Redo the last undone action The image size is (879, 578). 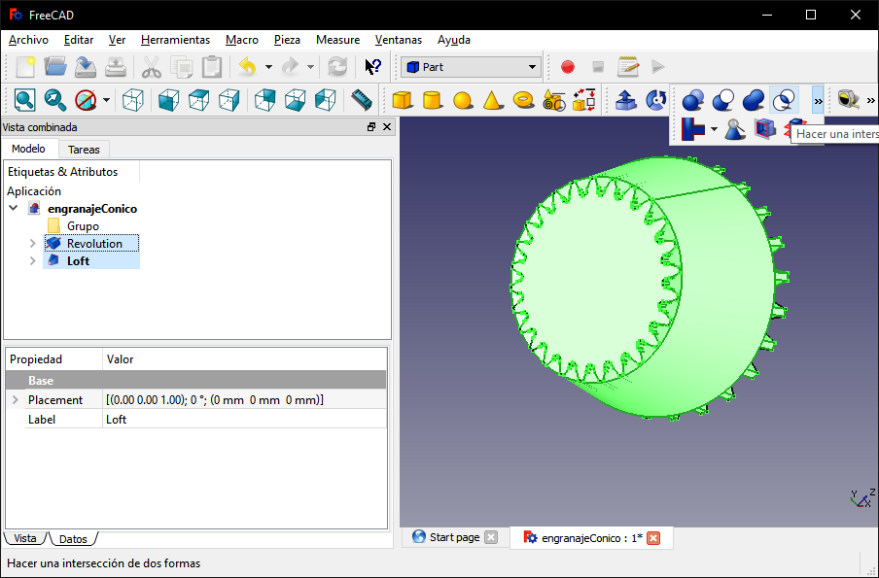point(290,67)
